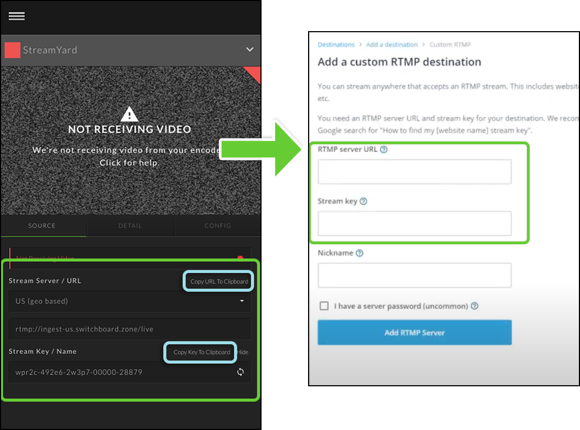Click the red StreamYard square icon
The height and width of the screenshot is (430, 580).
point(12,50)
